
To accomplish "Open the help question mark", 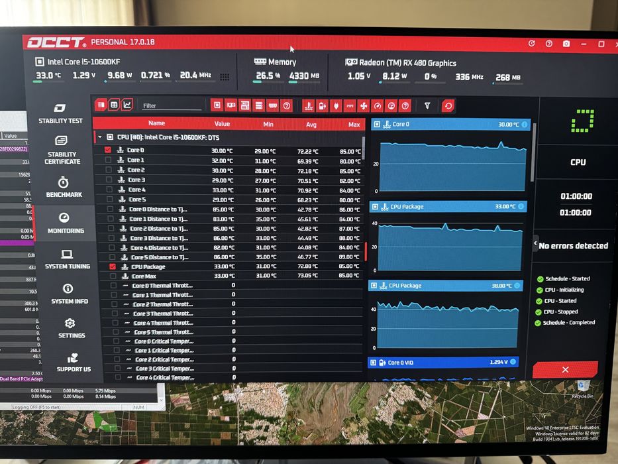I will point(548,43).
